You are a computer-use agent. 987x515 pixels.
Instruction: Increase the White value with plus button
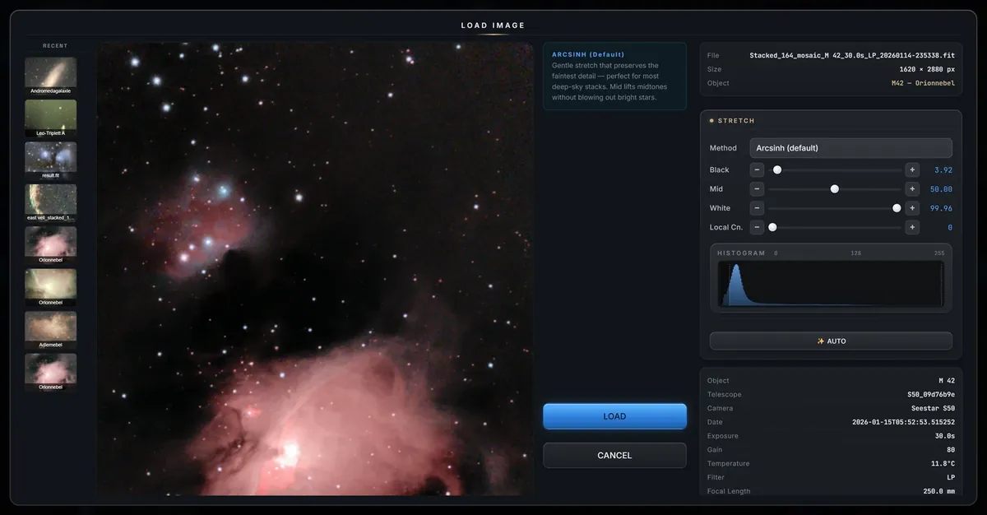[x=912, y=208]
